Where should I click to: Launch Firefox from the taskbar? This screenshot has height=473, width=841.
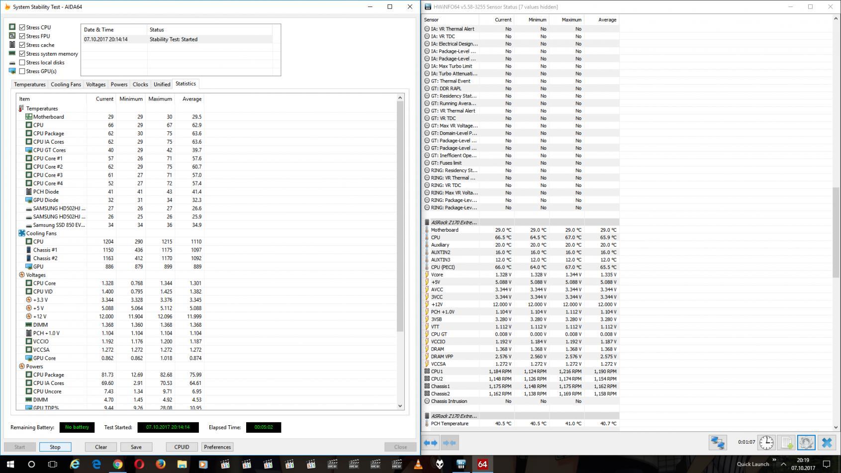click(161, 464)
